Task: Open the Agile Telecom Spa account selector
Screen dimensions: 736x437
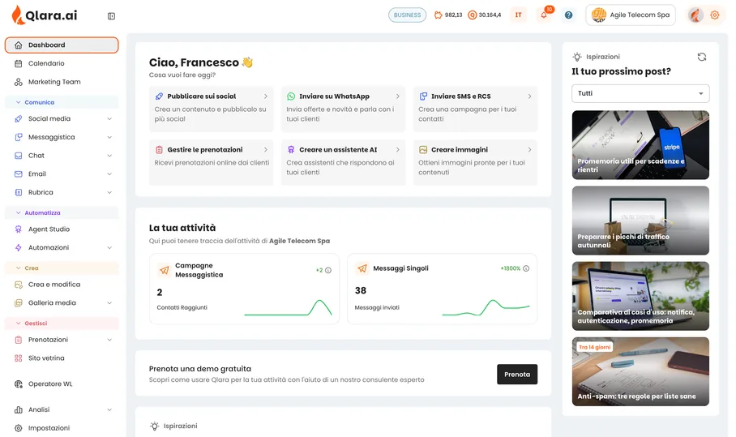Action: (631, 15)
